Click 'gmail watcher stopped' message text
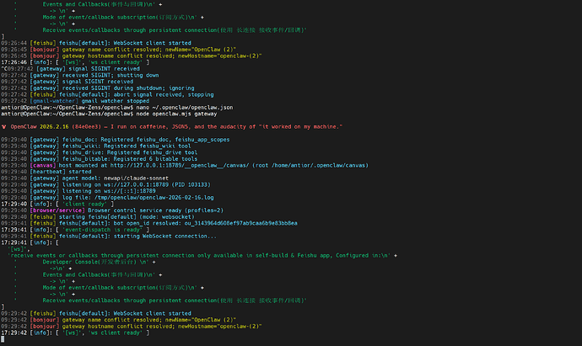The image size is (582, 346). tap(115, 101)
